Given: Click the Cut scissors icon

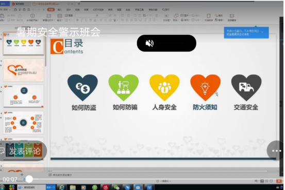Looking at the screenshot, I should click(9, 15).
